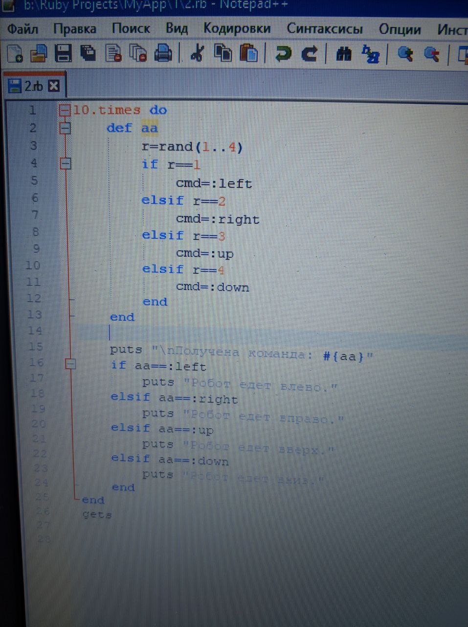Click the text "elsif aa==:right"

(174, 398)
